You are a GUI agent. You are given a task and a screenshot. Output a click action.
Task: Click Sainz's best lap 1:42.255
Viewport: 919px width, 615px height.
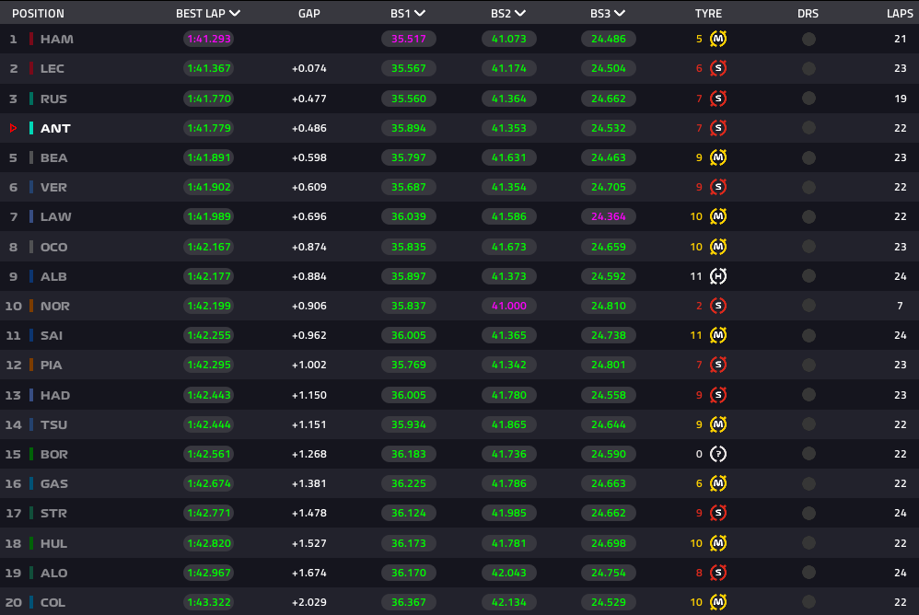pos(209,335)
